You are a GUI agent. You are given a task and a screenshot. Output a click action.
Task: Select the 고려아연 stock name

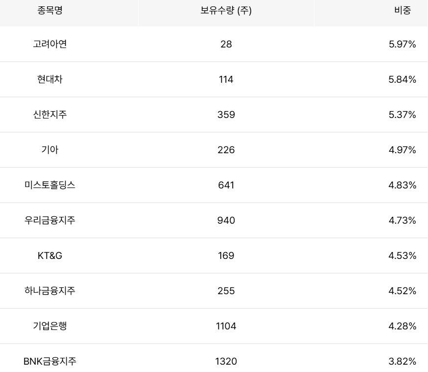tap(50, 44)
